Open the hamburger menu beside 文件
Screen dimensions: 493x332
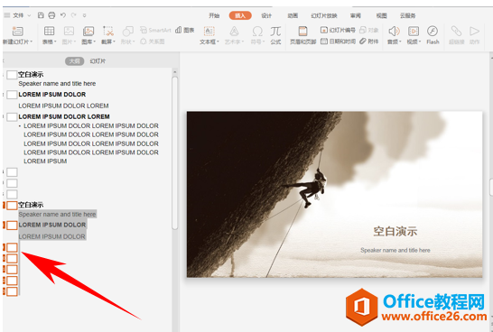(7, 15)
